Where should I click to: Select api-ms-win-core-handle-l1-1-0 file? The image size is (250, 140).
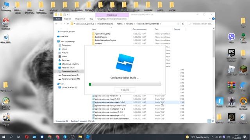[108, 96]
